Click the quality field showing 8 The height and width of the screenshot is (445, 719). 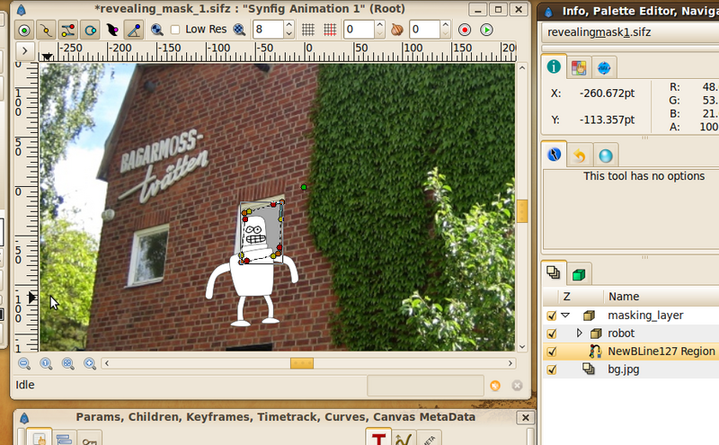click(268, 30)
